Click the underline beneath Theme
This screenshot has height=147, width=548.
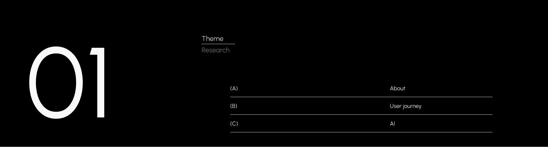coord(218,44)
